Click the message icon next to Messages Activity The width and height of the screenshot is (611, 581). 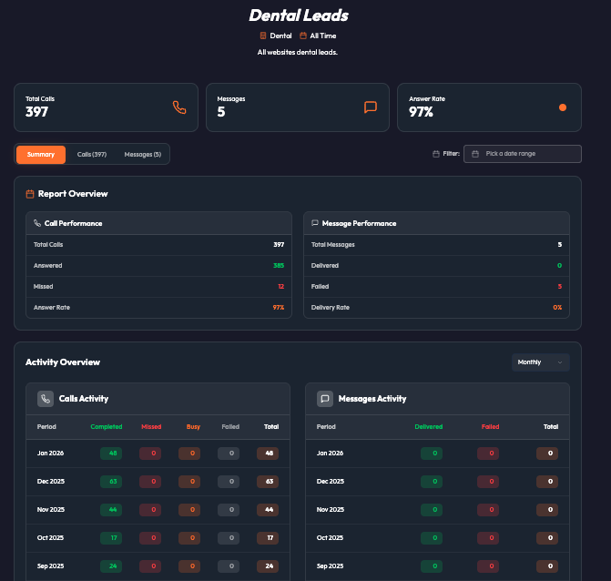click(324, 399)
